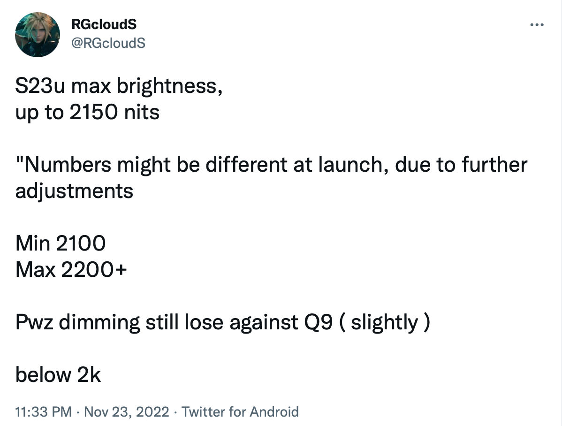Screen dimensions: 562x426
Task: Click the Nov 23, 2022 date link
Action: [x=127, y=411]
